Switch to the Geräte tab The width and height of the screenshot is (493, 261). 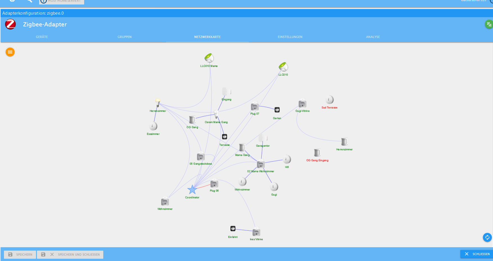[x=42, y=37]
